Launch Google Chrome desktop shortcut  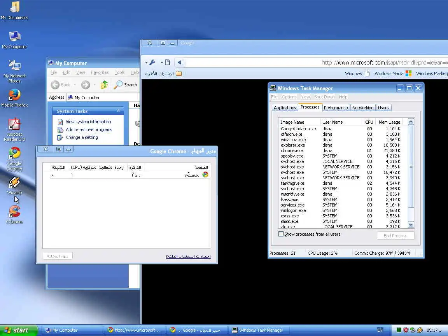(14, 159)
